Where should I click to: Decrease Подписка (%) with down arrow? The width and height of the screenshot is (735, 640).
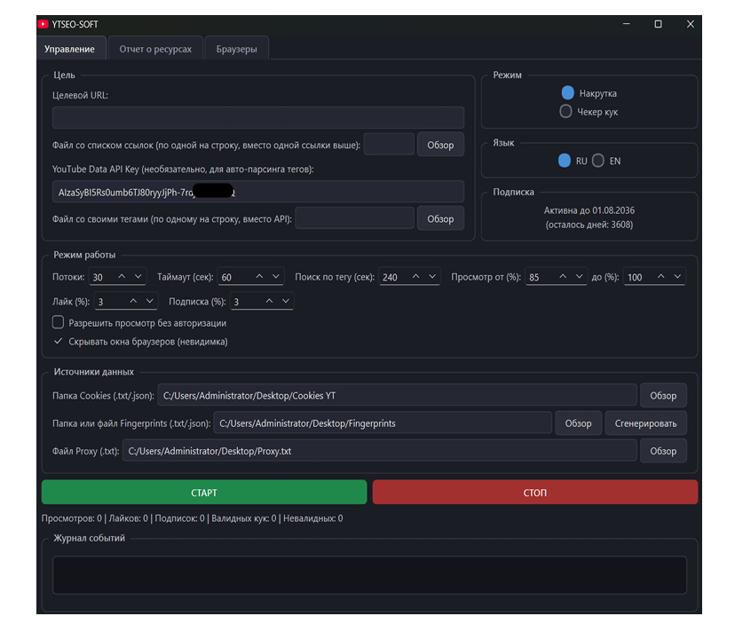(286, 301)
